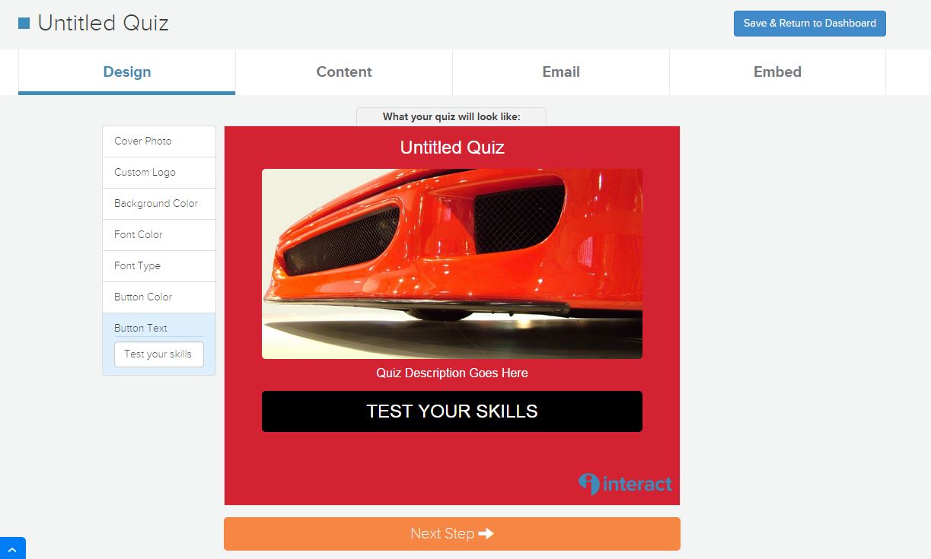Select the Font Color setting

click(159, 235)
